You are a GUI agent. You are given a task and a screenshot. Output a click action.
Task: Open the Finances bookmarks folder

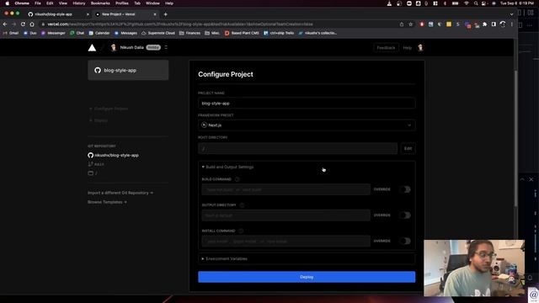click(x=189, y=33)
